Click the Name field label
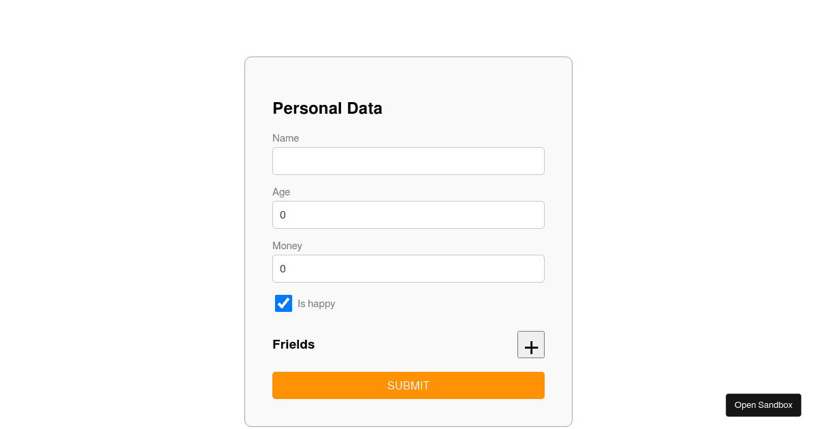 pos(285,138)
